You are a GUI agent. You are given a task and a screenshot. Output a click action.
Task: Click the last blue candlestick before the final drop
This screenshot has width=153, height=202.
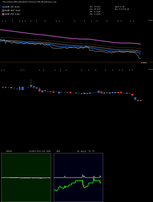pos(135,99)
